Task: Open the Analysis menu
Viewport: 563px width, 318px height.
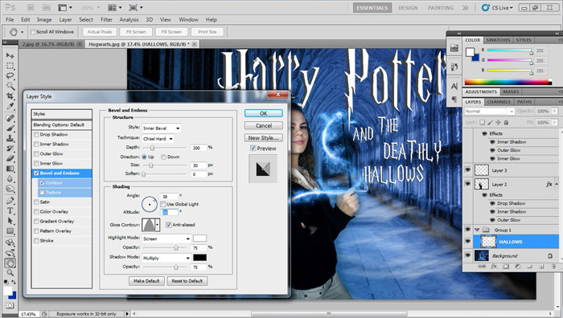Action: coord(129,20)
